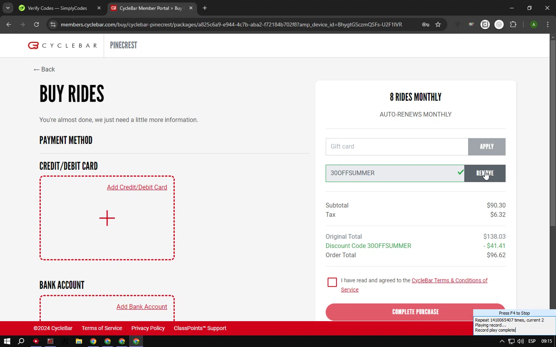Image resolution: width=556 pixels, height=347 pixels.
Task: Click the COMPLETE PURCHASE button
Action: coord(416,312)
